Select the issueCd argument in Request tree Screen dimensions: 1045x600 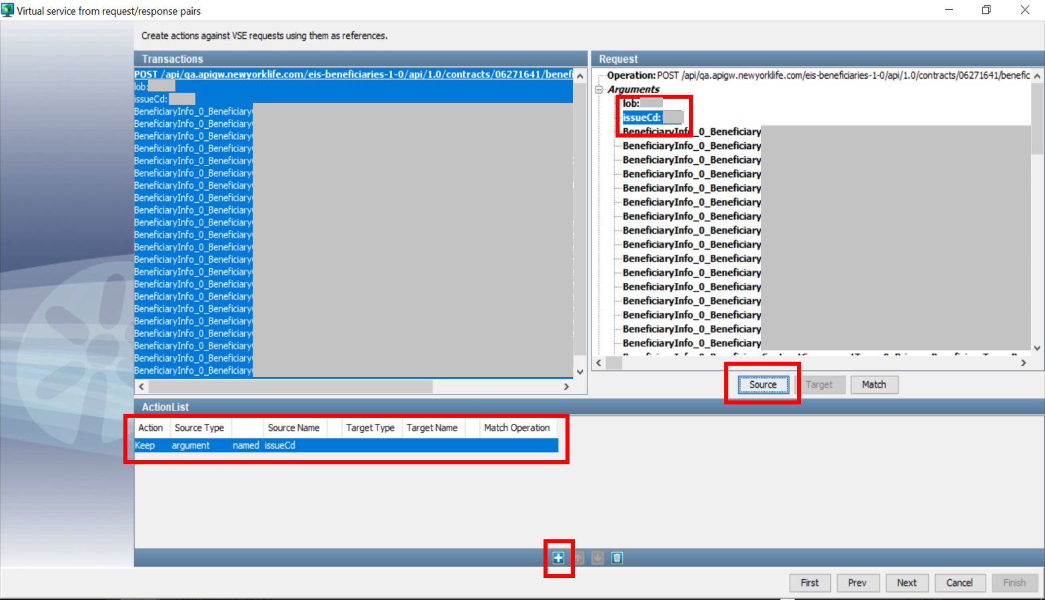(653, 117)
